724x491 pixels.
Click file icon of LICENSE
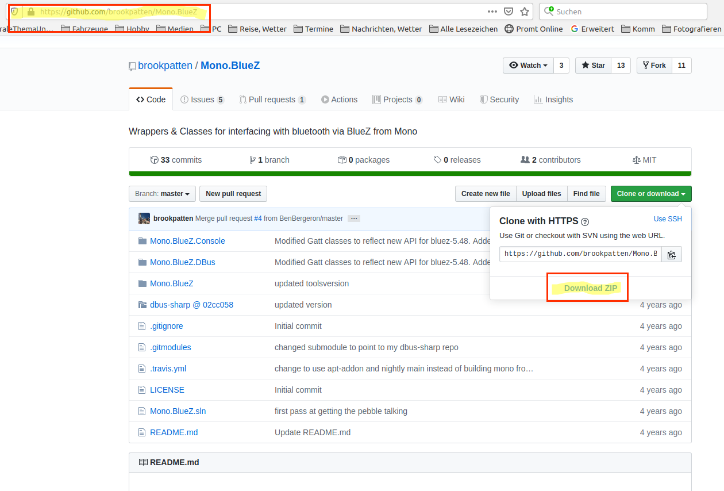pyautogui.click(x=143, y=390)
